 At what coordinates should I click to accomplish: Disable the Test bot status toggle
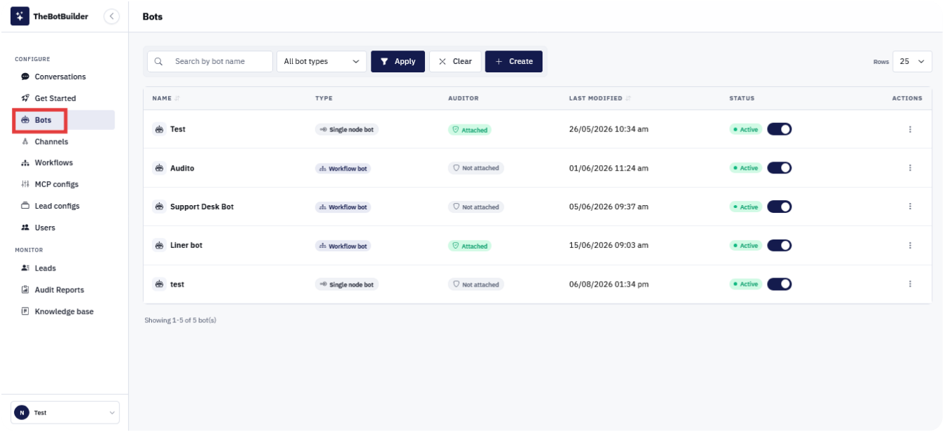coord(779,129)
